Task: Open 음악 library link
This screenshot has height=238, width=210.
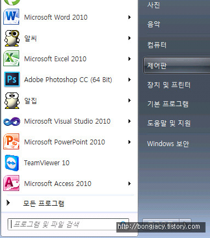Action: (154, 24)
